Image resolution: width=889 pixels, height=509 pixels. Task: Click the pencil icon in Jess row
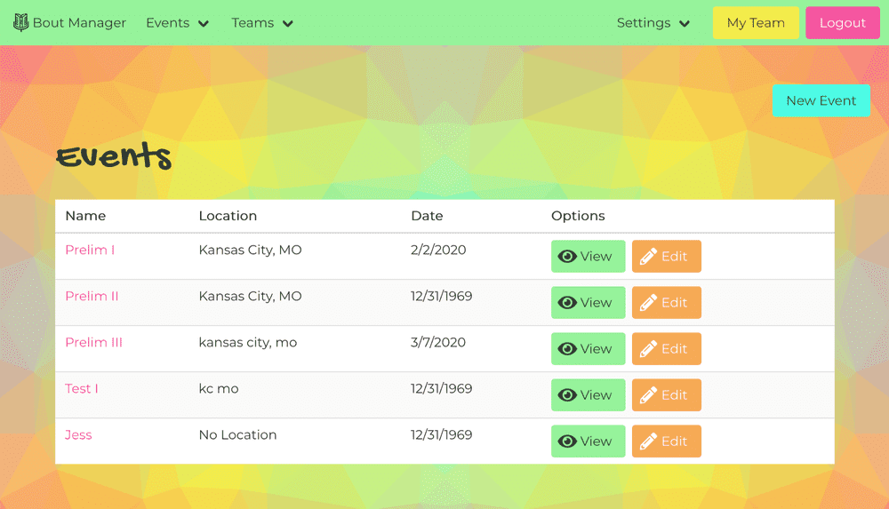tap(649, 441)
